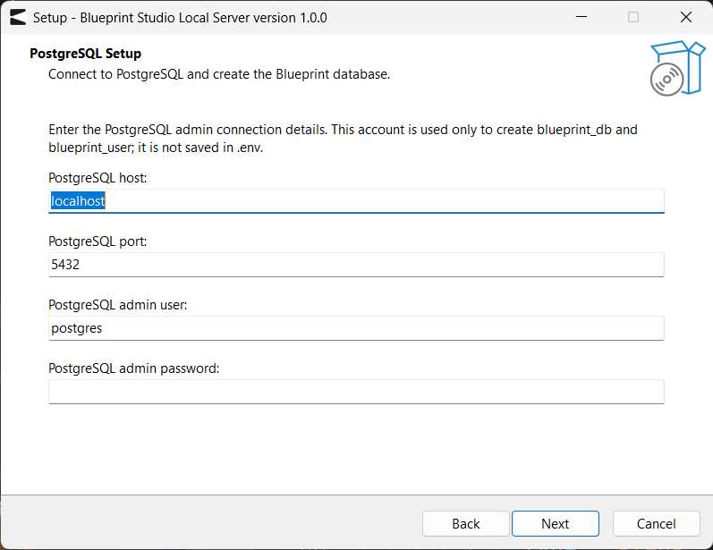
Task: Click the "Connect to PostgreSQL" subtitle text
Action: [x=219, y=74]
